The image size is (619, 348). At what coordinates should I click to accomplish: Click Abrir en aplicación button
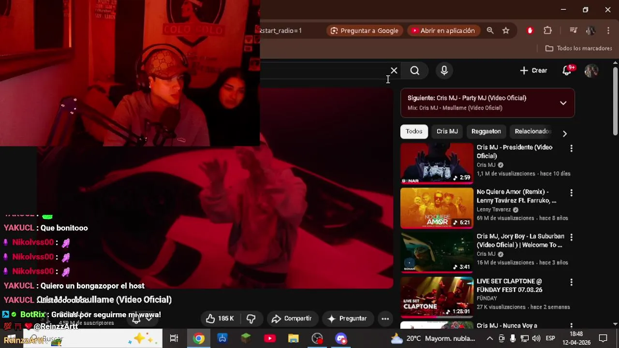click(443, 30)
